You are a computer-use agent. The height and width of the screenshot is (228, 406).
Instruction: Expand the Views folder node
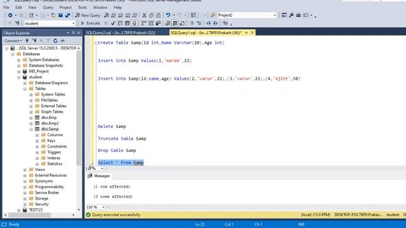pos(25,170)
